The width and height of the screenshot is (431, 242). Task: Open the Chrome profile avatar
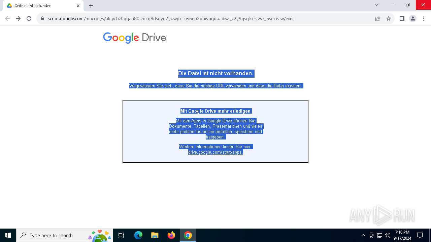pos(413,18)
